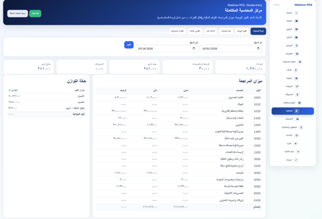Click account code 1300 row

[x=179, y=132]
